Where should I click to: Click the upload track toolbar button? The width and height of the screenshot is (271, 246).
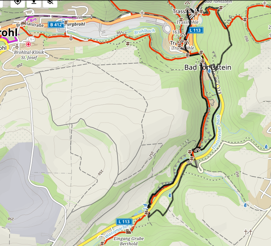tap(34, 2)
